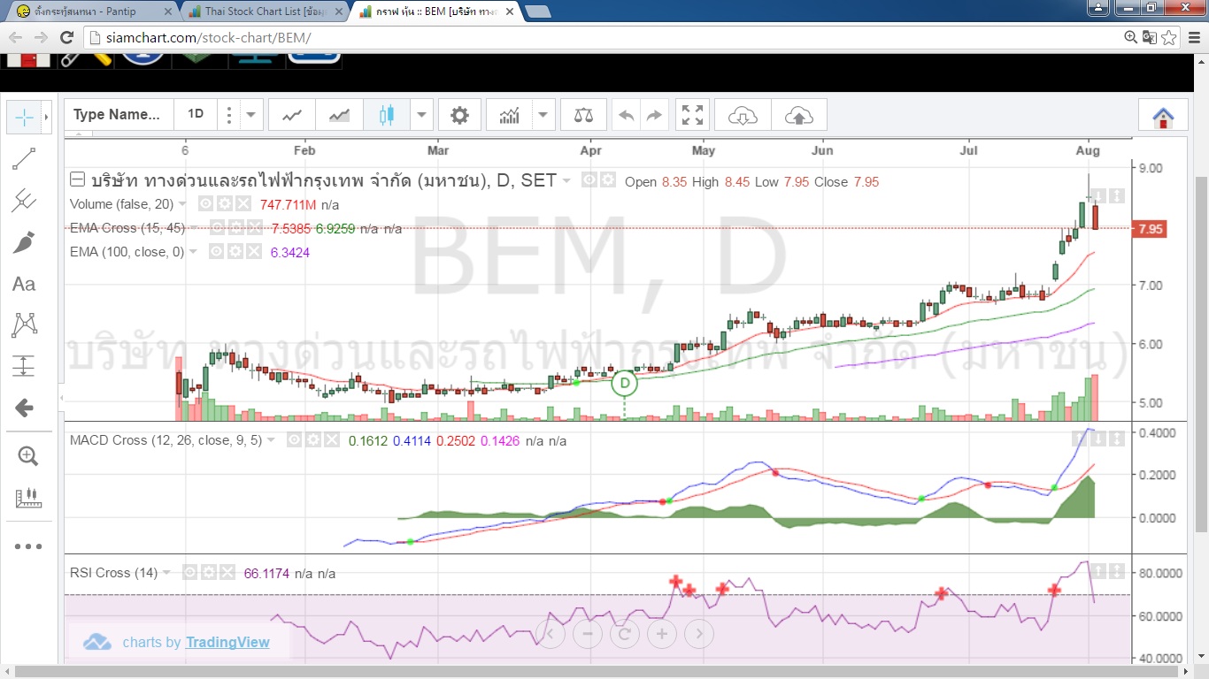Toggle visibility of MACD Cross indicator

coord(295,439)
